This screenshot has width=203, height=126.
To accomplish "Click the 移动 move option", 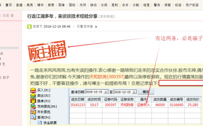I will (x=93, y=5).
